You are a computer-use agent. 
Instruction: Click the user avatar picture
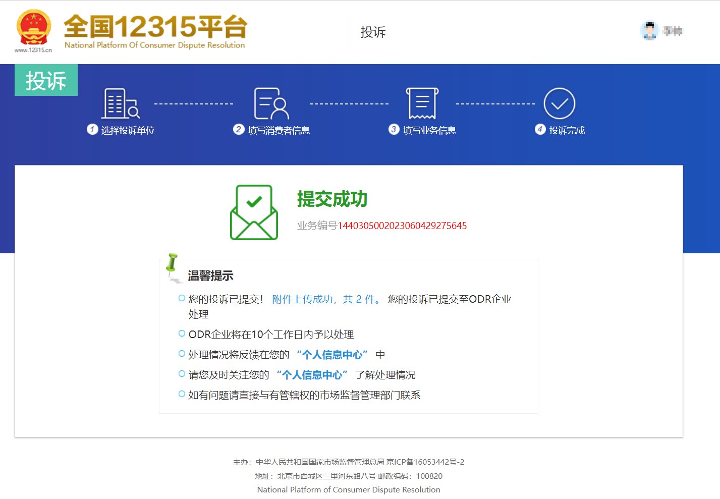coord(649,31)
